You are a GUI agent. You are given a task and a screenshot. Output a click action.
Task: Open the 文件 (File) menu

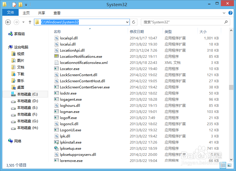click(x=10, y=13)
